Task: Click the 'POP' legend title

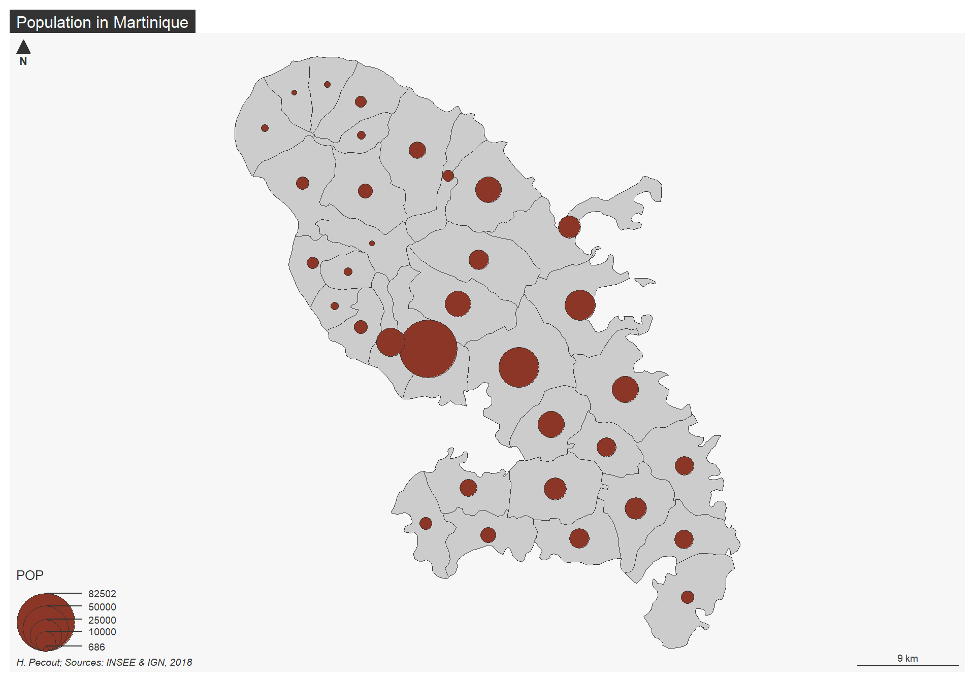Action: 30,575
